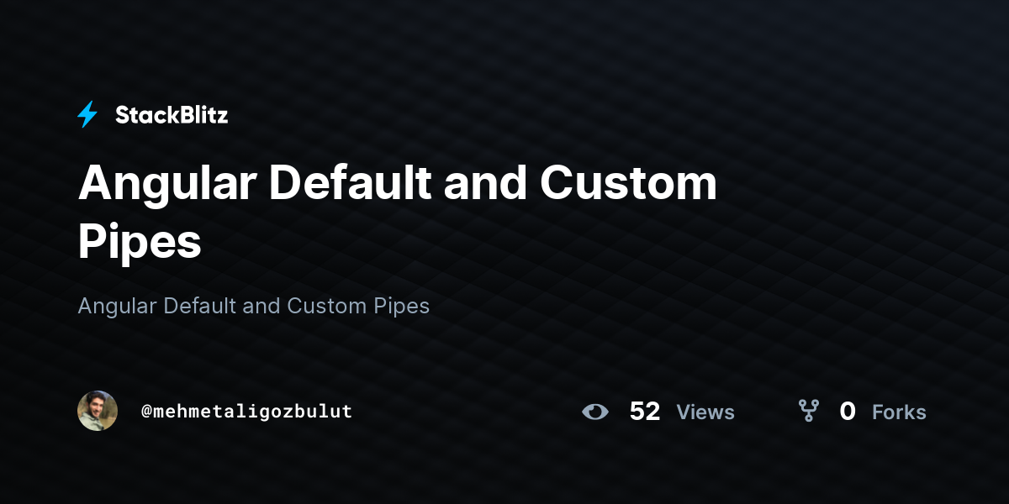
Task: Select the mehmetaligozbulut avatar photo
Action: click(98, 411)
